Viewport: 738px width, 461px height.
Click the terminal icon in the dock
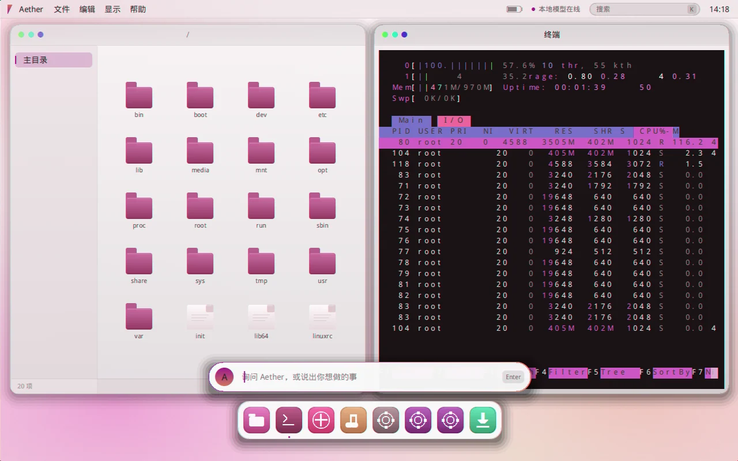289,420
